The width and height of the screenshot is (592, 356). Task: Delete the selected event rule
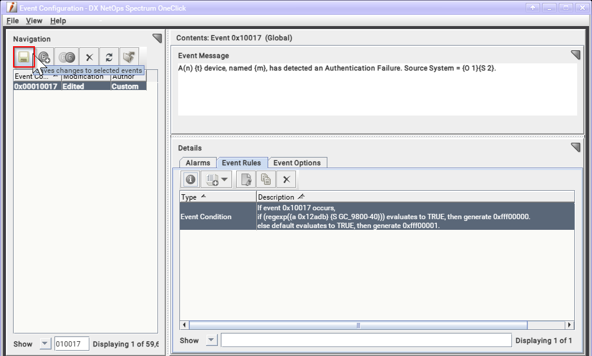coord(286,179)
